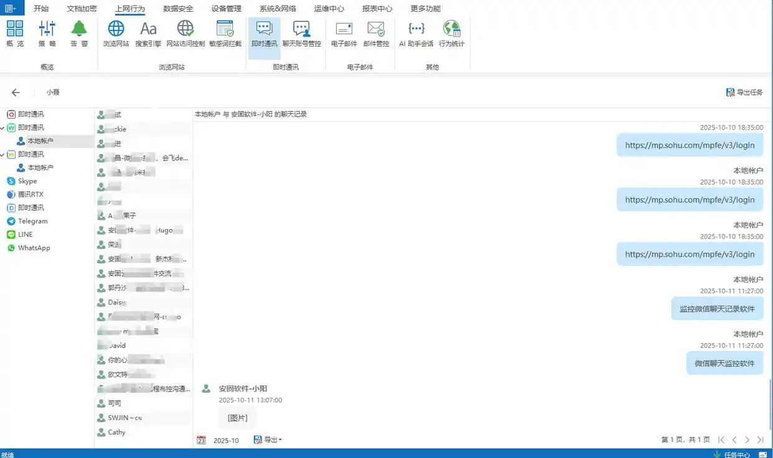Collapse the first expanded 即时通讯 tree node
773x458 pixels.
[x=3, y=128]
